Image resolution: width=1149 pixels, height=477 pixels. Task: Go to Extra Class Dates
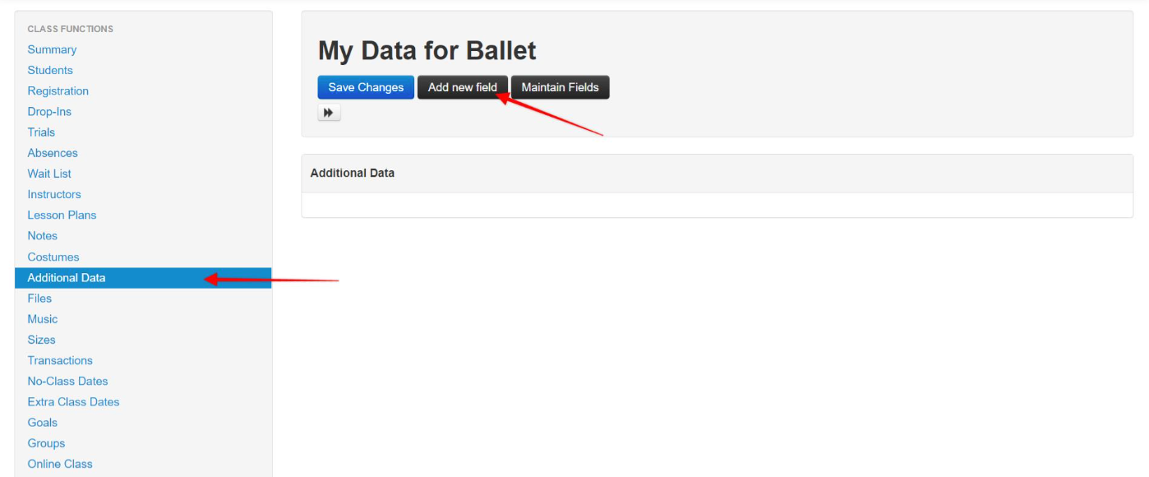click(73, 401)
